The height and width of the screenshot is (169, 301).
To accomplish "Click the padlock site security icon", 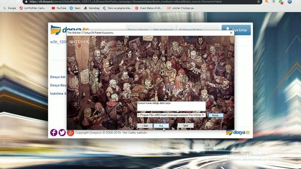I will coord(26,2).
